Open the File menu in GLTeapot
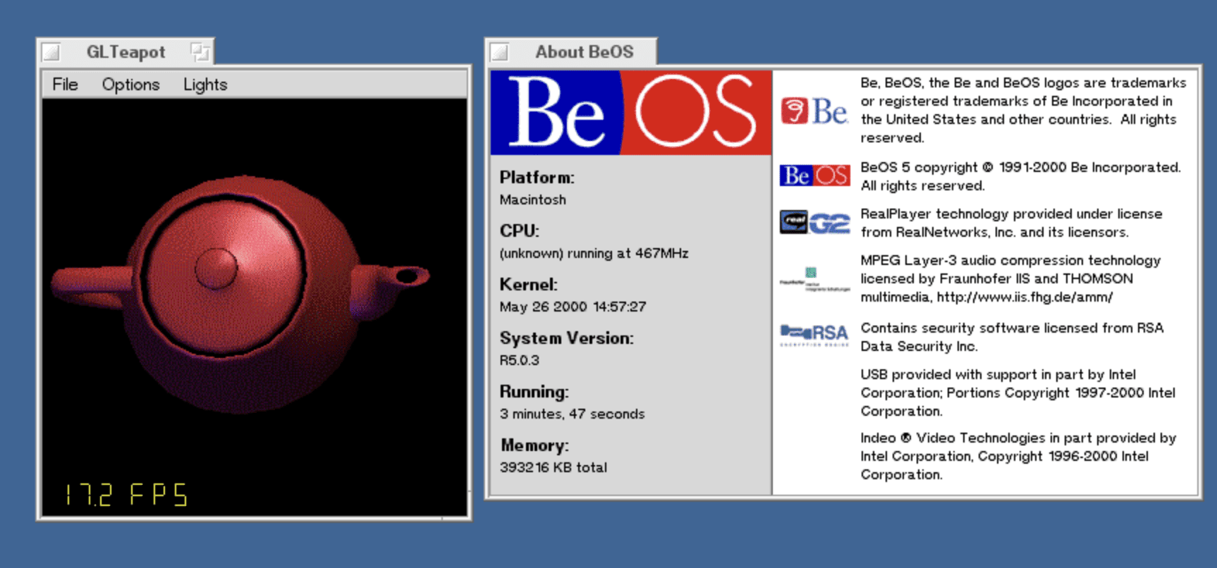The height and width of the screenshot is (568, 1217). tap(65, 85)
